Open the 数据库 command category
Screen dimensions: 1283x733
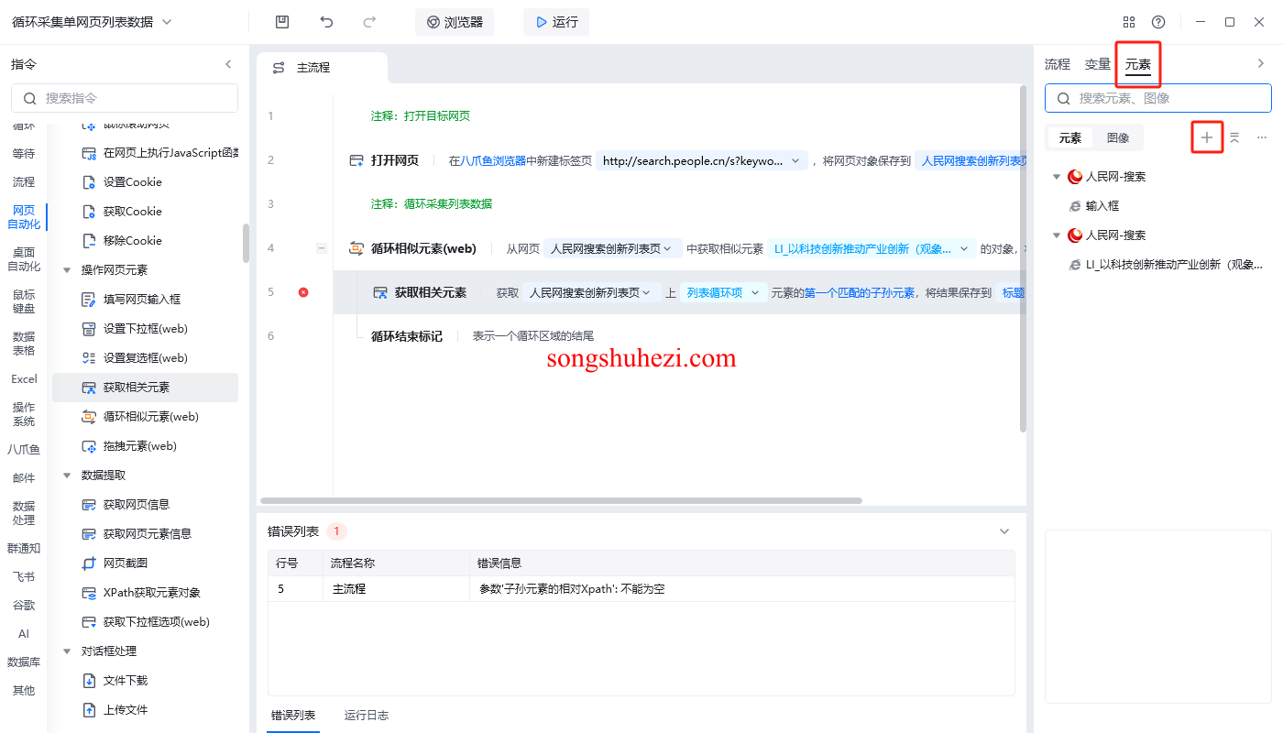click(24, 662)
